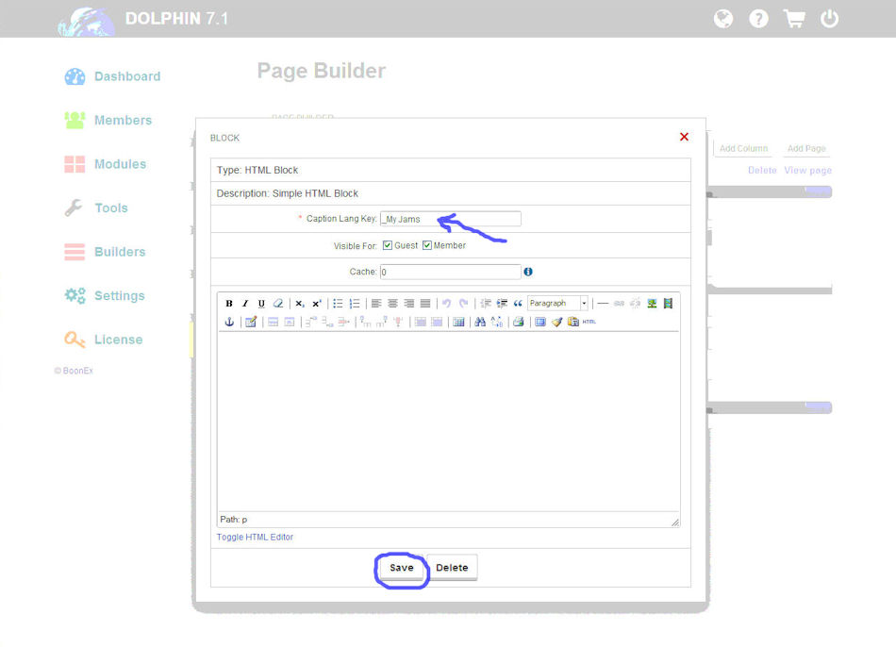Click inside the HTML editor text area
This screenshot has width=896, height=647.
pyautogui.click(x=449, y=422)
